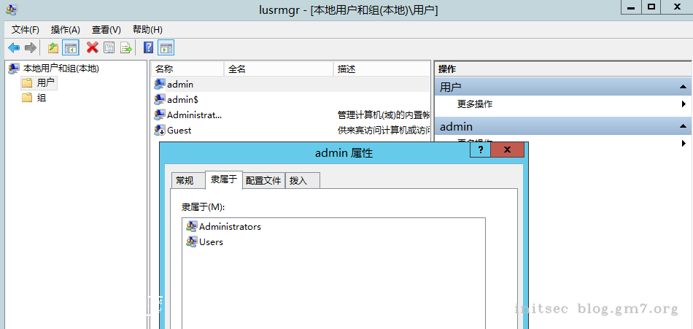Toggle the Show/Hide Console Tree icon

(71, 48)
